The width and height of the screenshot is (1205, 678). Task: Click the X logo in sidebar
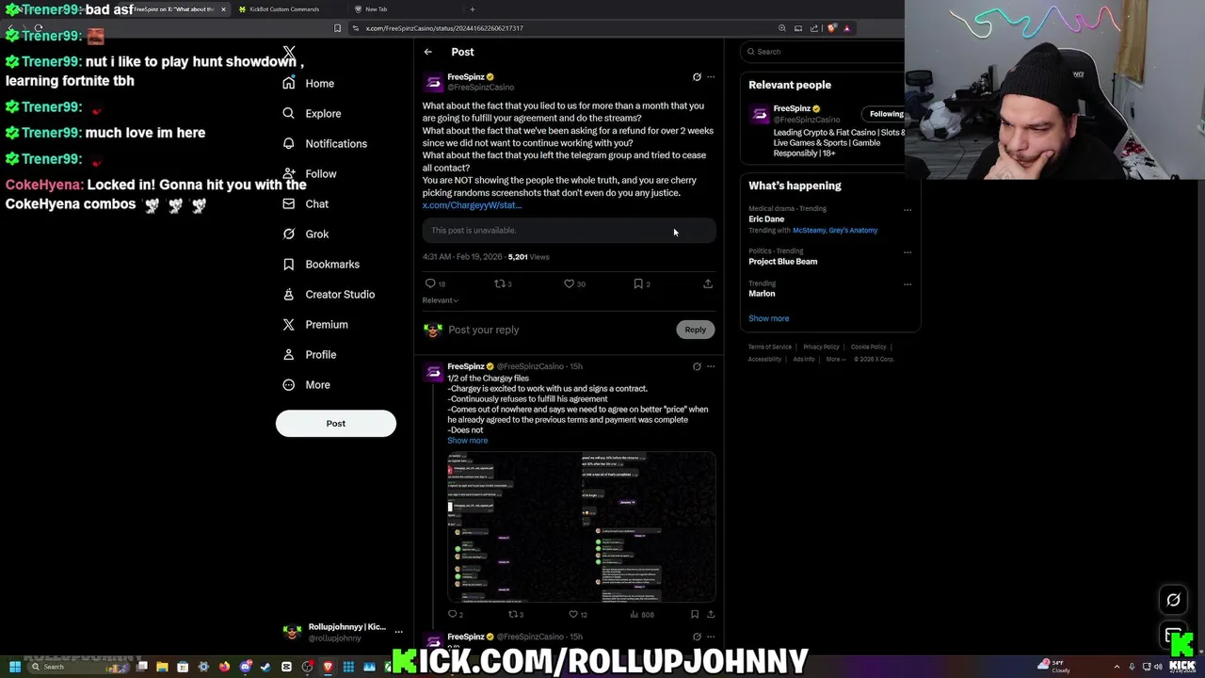click(289, 53)
